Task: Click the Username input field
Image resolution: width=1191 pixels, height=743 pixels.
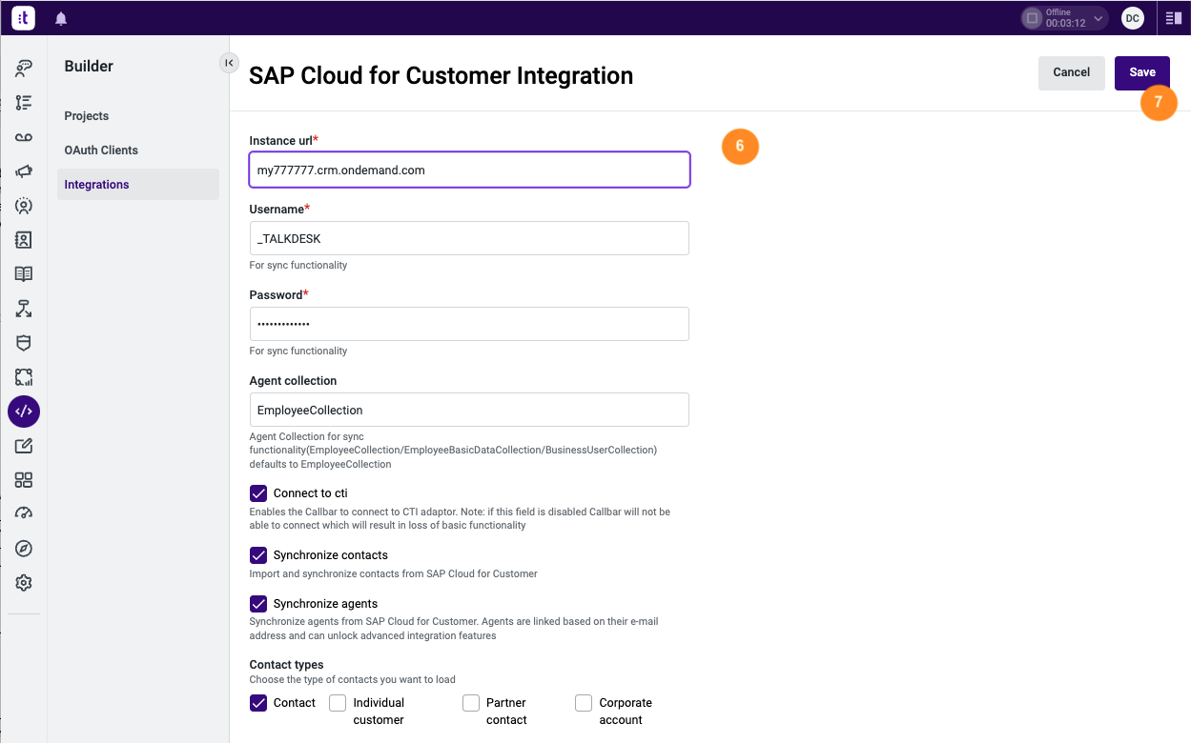Action: pyautogui.click(x=469, y=238)
